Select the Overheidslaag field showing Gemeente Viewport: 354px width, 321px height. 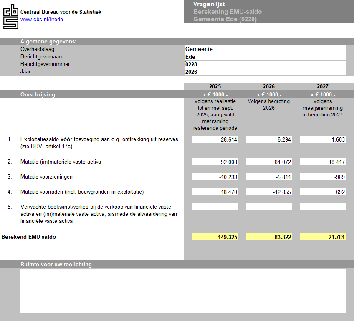265,49
